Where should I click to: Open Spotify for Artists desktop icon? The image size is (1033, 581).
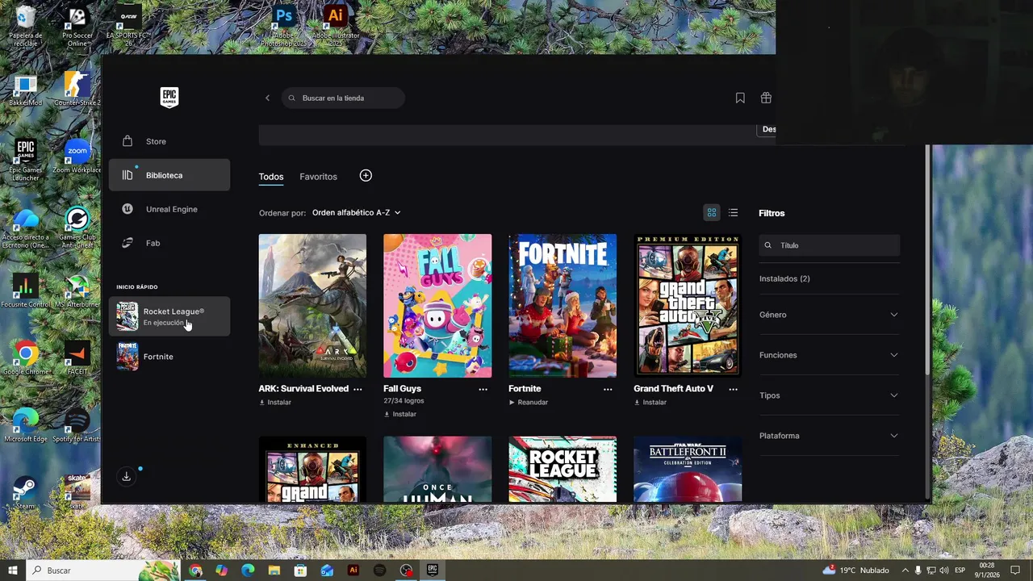[x=77, y=425]
